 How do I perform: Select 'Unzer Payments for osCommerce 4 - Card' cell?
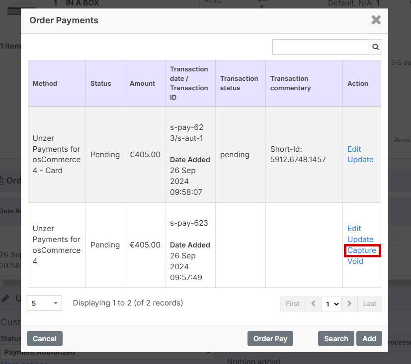(56, 154)
